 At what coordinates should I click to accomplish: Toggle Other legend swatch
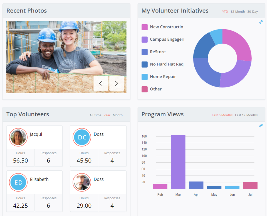coord(145,89)
